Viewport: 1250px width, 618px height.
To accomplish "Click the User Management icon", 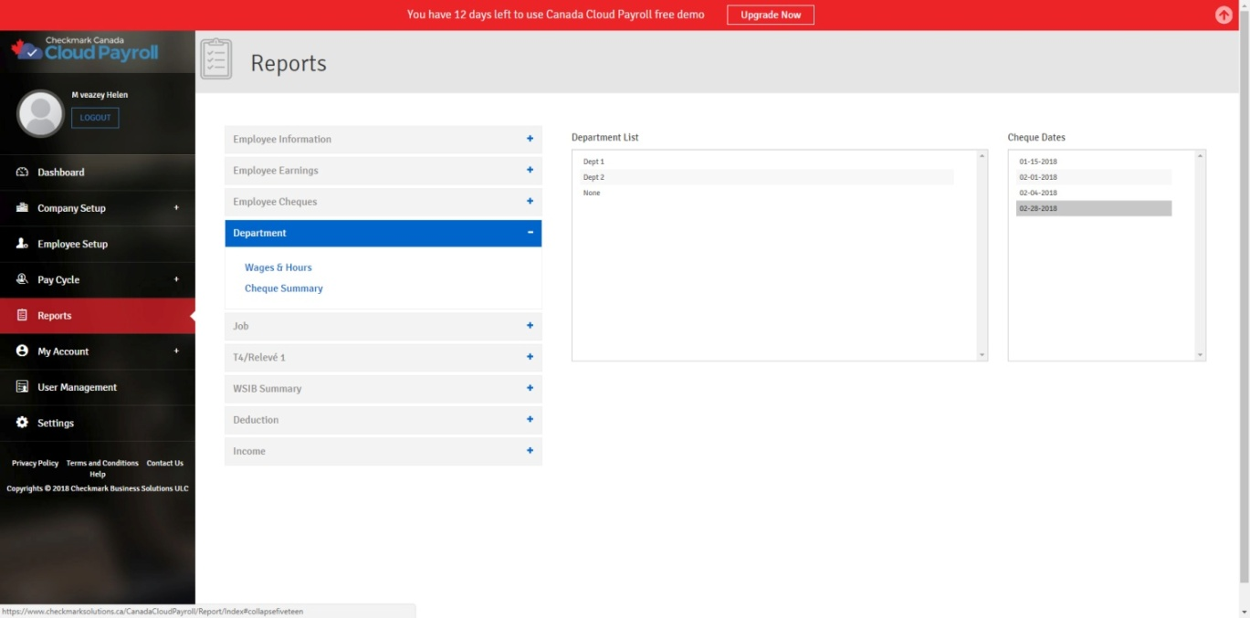I will pyautogui.click(x=23, y=387).
